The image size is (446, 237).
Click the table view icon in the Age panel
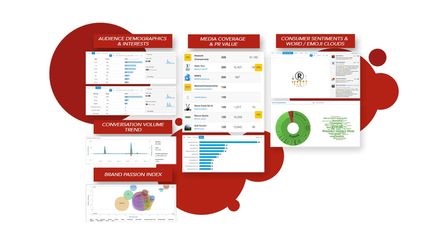click(111, 55)
